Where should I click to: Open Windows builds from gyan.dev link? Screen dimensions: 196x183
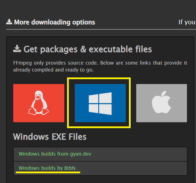[55, 154]
